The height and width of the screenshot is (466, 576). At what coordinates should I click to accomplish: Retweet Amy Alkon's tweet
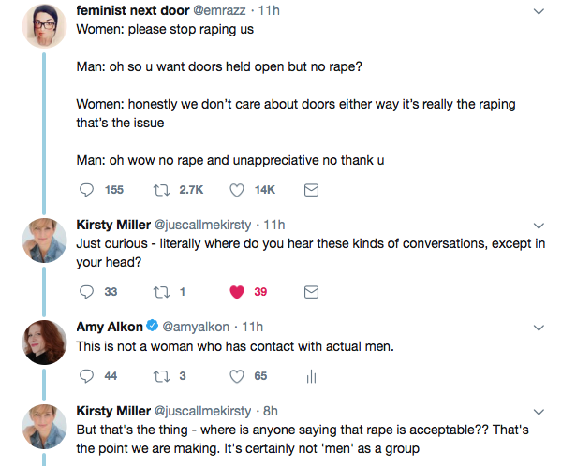160,376
